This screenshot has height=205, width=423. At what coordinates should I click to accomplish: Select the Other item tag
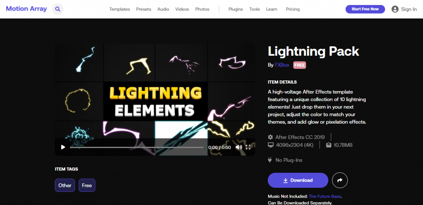click(x=65, y=185)
